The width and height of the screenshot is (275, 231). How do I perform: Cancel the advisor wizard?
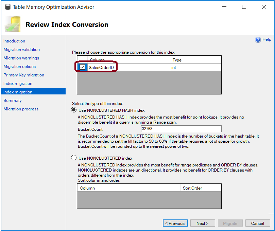click(x=258, y=223)
